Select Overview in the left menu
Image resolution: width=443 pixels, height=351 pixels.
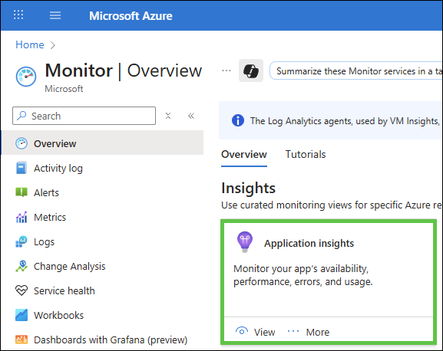[102, 143]
